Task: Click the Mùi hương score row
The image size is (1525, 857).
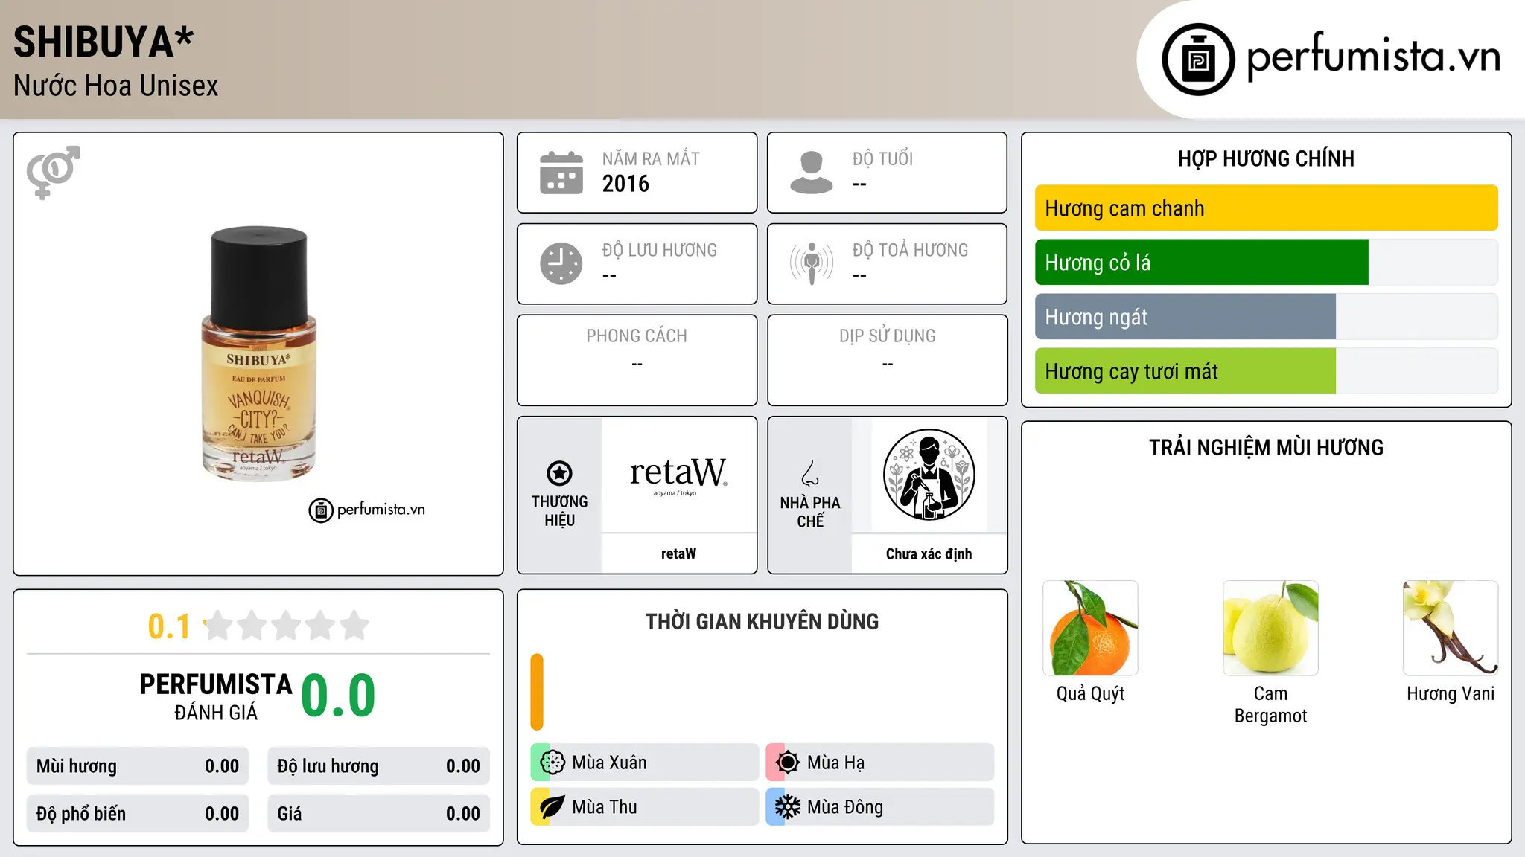Action: pos(138,766)
